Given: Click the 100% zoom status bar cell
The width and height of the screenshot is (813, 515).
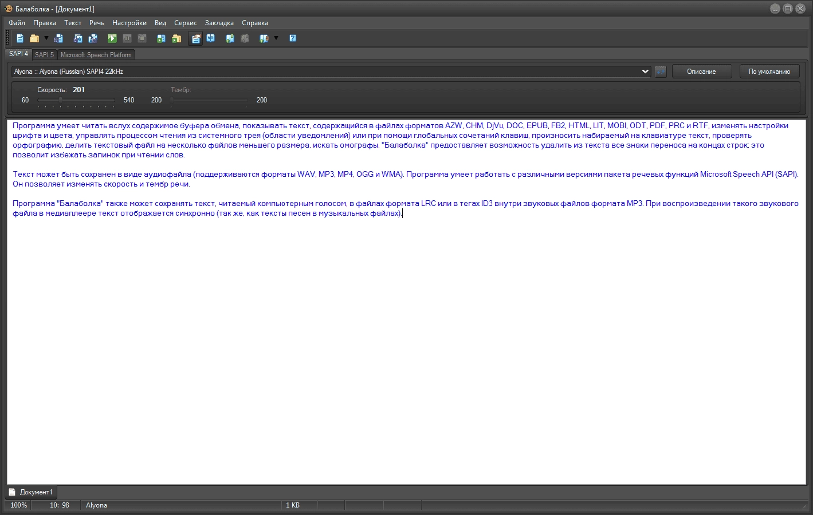Looking at the screenshot, I should [x=19, y=505].
